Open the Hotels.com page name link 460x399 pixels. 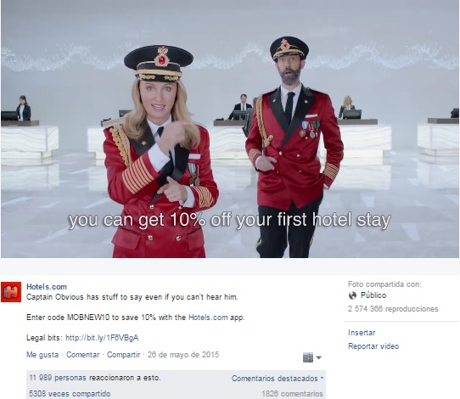coord(47,287)
